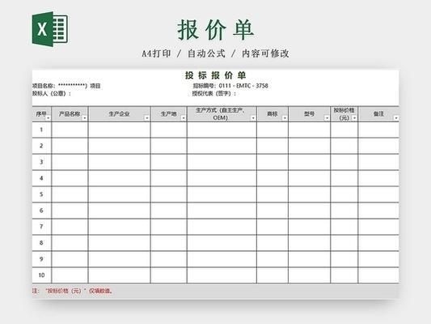Viewport: 431px width, 324px height.
Task: Select the 报价单 main title text
Action: click(215, 30)
